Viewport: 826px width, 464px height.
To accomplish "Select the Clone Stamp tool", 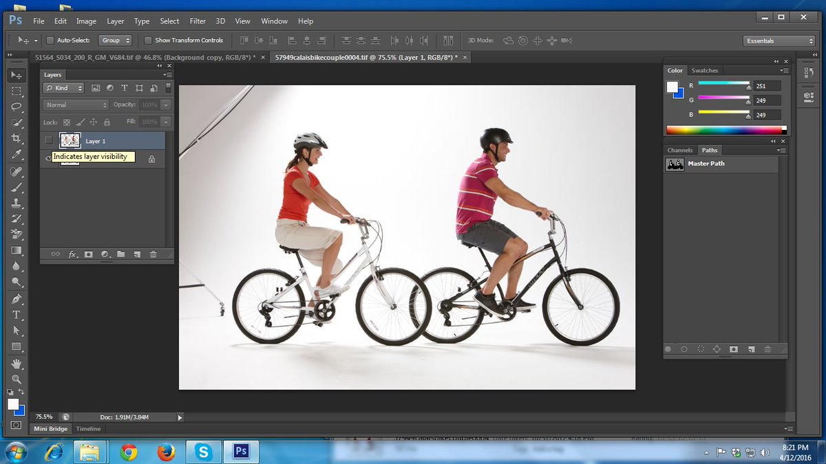I will tap(17, 203).
